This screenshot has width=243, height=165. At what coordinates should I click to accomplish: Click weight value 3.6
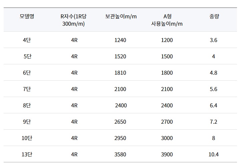pyautogui.click(x=214, y=40)
